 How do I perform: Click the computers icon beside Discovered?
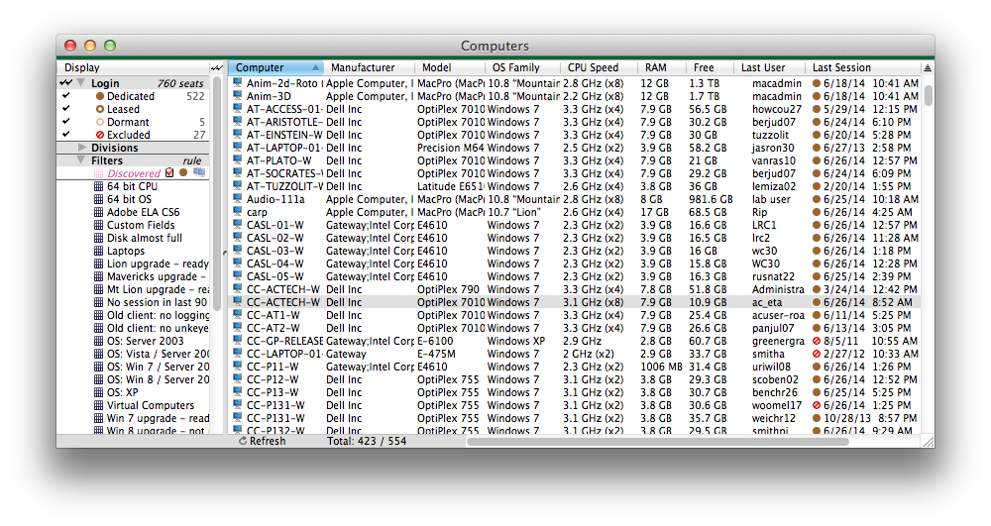(x=200, y=172)
